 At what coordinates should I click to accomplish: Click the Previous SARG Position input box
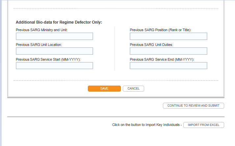pos(168,36)
